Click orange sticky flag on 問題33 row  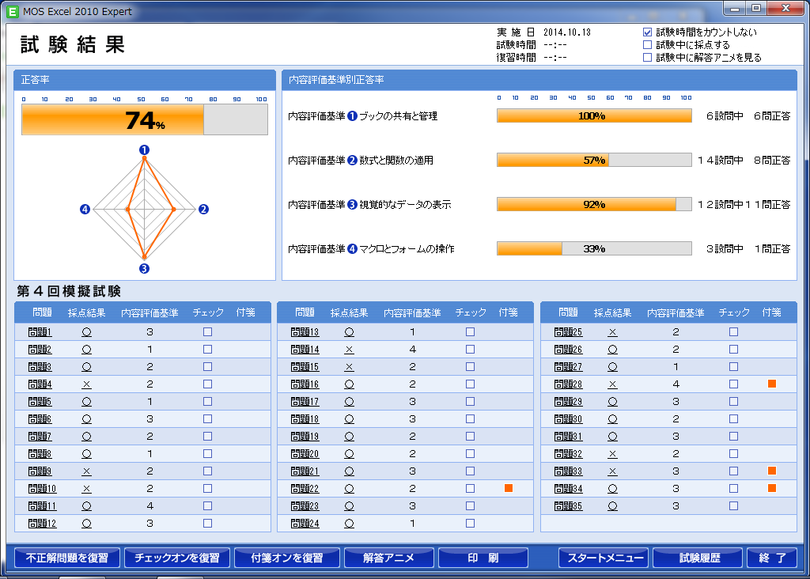pos(771,471)
